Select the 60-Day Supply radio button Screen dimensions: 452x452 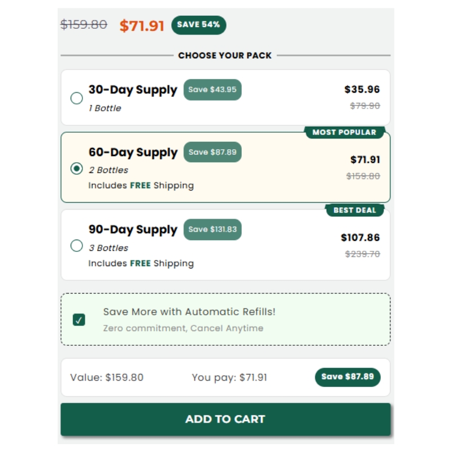tap(77, 168)
